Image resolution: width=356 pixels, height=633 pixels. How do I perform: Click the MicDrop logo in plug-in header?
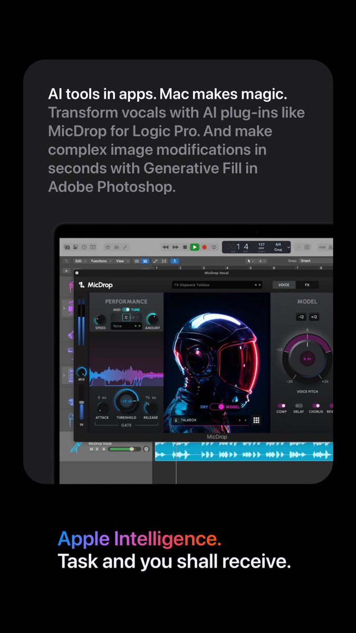pyautogui.click(x=96, y=285)
